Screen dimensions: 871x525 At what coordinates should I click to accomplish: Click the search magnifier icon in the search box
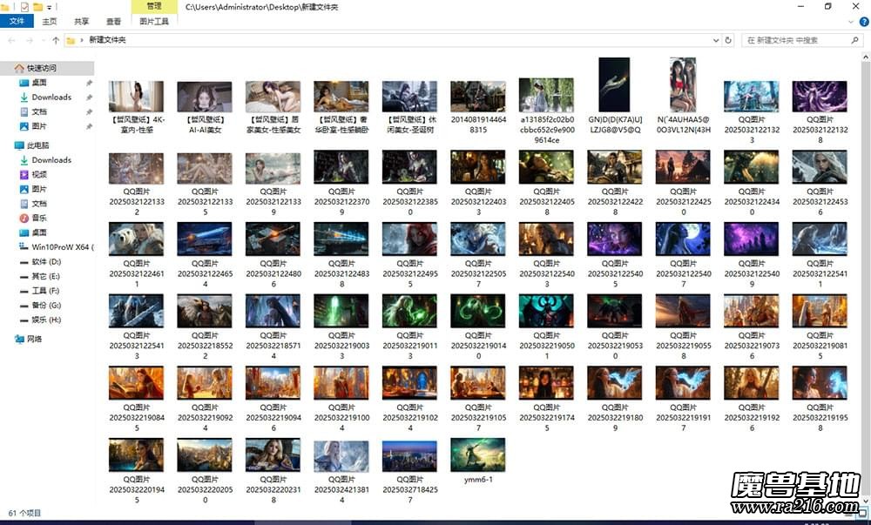[x=855, y=39]
